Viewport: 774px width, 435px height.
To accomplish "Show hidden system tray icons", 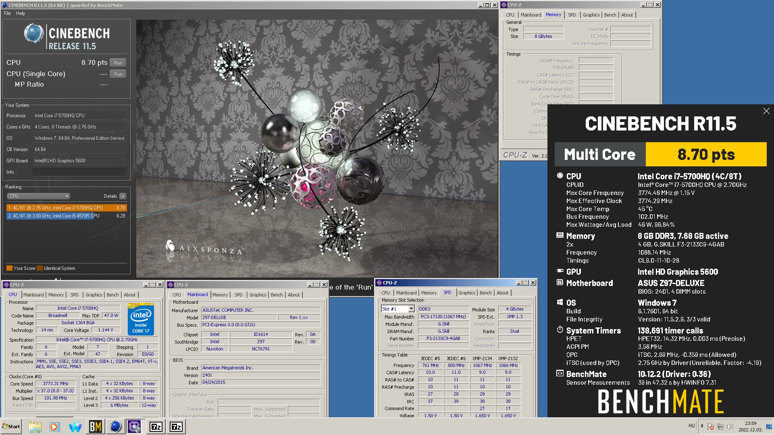I will (702, 426).
